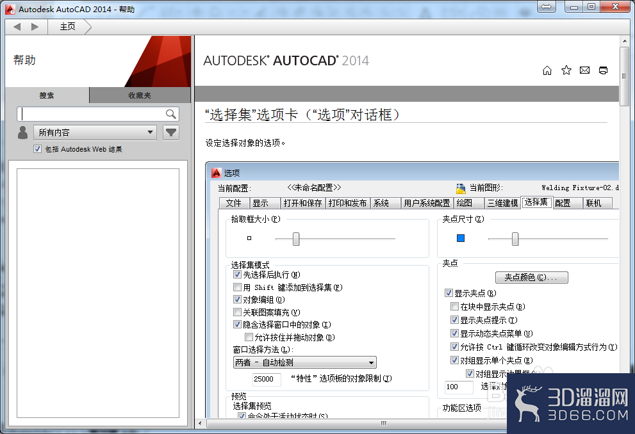Image resolution: width=635 pixels, height=434 pixels.
Task: Send page by email envelope icon
Action: coord(585,70)
